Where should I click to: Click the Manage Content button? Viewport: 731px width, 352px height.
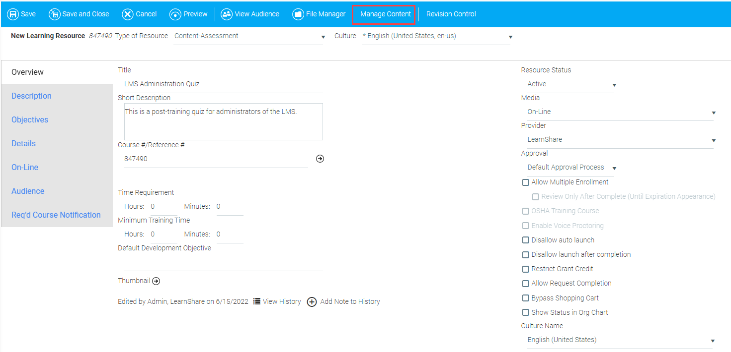click(x=385, y=14)
